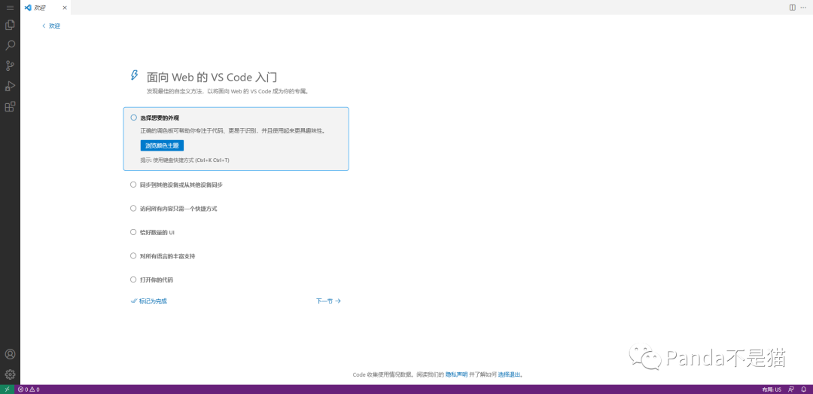The height and width of the screenshot is (394, 813).
Task: Open the Extensions view
Action: point(10,106)
